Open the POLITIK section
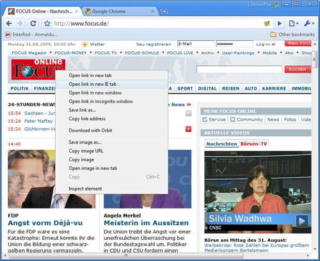This screenshot has width=320, height=261. (19, 88)
